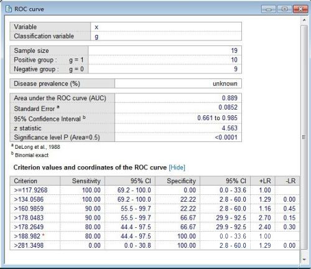The height and width of the screenshot is (269, 311).
Task: Select the Sample size value 19
Action: (234, 50)
